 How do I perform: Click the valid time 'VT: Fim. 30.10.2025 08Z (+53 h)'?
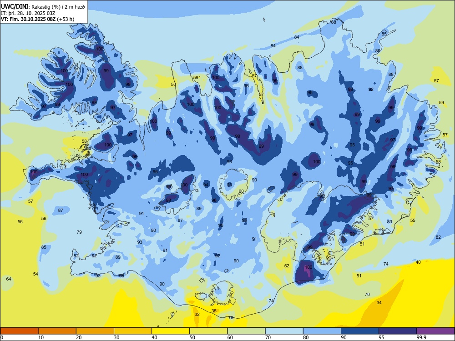coord(37,19)
